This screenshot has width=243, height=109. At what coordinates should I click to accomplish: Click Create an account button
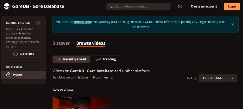[x=204, y=6]
